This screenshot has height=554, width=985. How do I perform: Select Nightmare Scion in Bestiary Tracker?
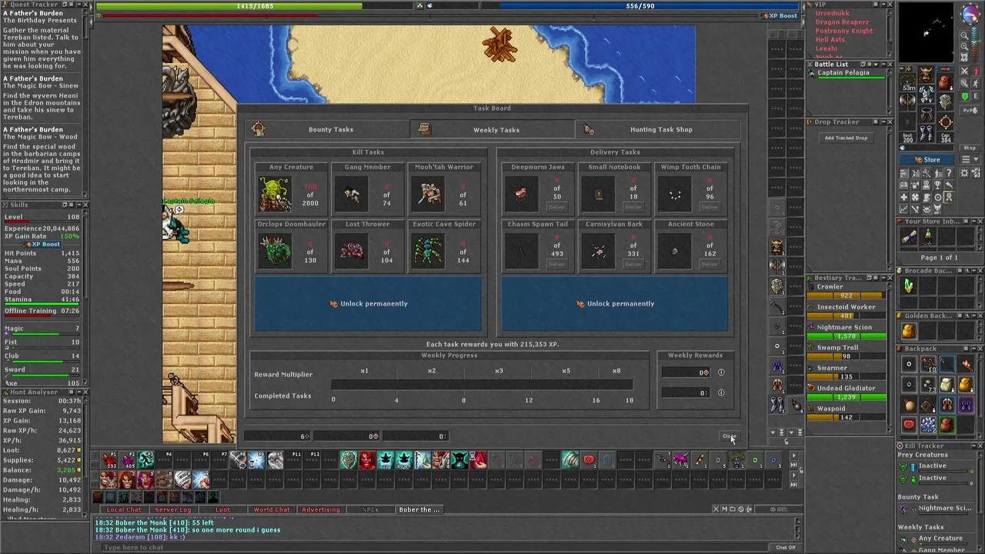tap(845, 332)
